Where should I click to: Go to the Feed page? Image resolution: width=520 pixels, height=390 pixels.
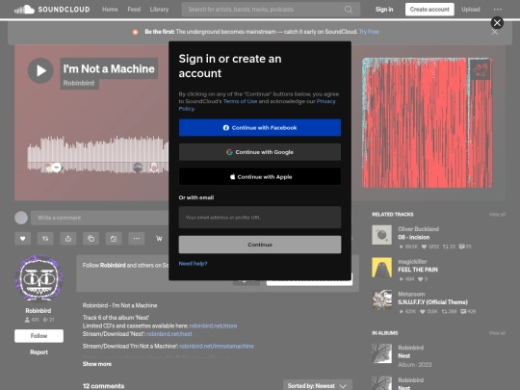point(134,10)
